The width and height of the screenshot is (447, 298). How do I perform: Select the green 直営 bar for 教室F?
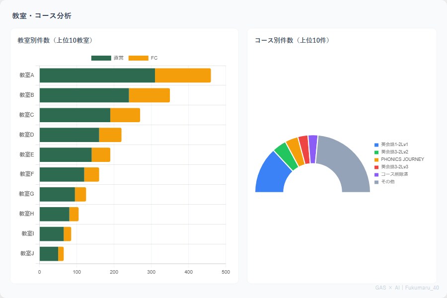tap(62, 174)
